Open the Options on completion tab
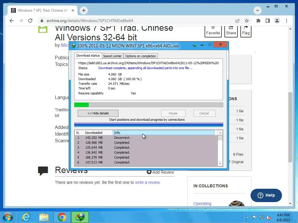 pyautogui.click(x=141, y=56)
